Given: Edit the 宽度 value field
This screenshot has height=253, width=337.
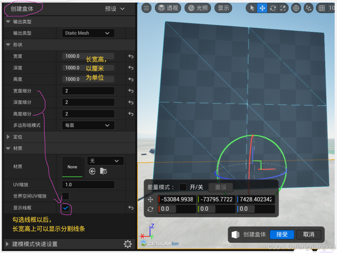Looking at the screenshot, I should tap(88, 56).
